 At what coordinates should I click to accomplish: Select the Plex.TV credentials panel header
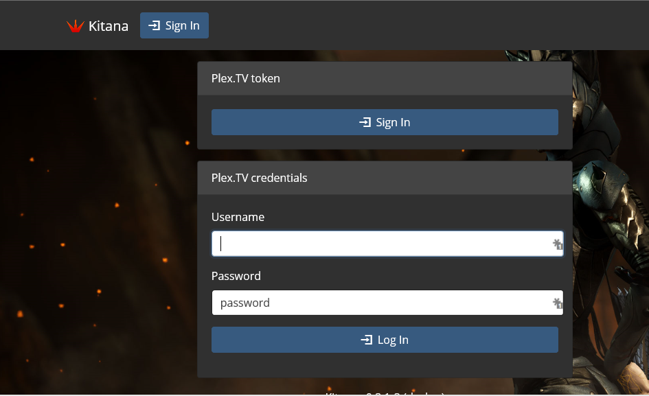point(385,178)
